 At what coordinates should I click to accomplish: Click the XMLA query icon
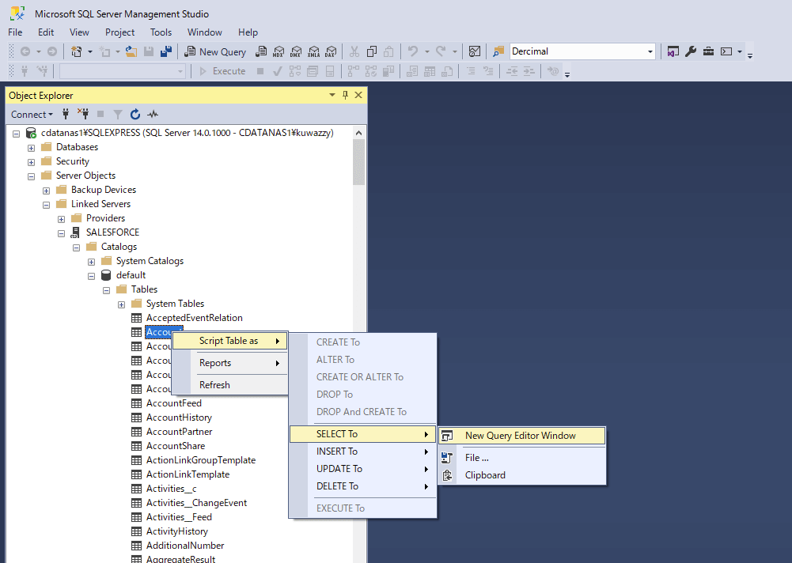(313, 51)
